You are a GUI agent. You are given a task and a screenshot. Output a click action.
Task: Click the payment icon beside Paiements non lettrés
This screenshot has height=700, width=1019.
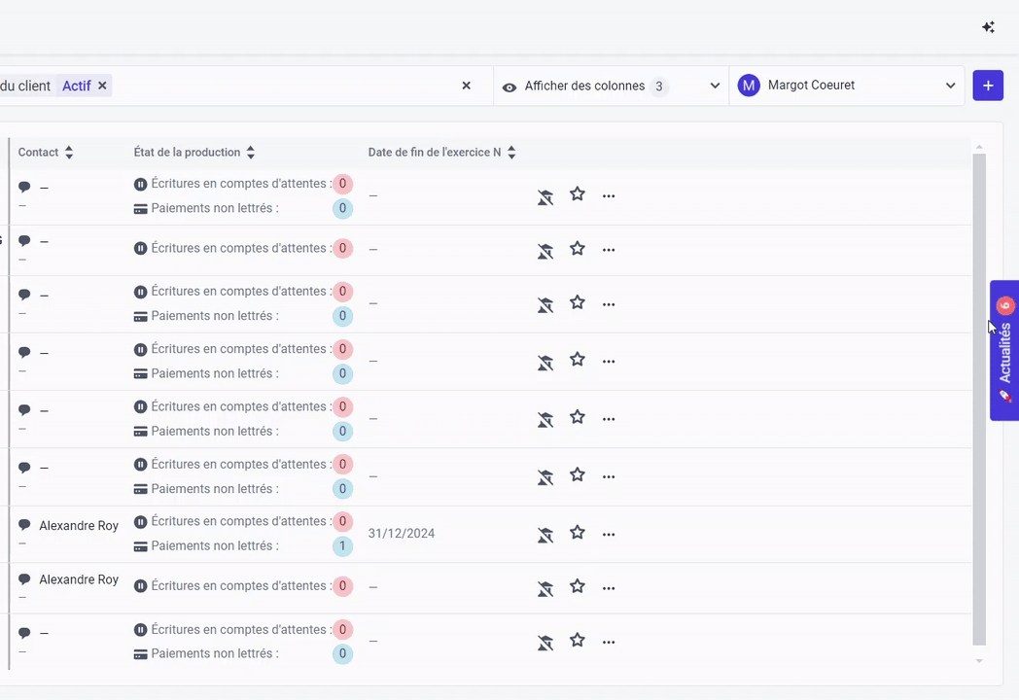pyautogui.click(x=140, y=207)
